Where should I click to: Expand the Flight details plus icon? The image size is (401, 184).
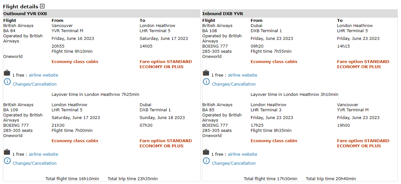coord(42,6)
